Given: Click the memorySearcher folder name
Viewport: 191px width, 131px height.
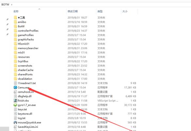Looking at the screenshot, I should point(28,48).
